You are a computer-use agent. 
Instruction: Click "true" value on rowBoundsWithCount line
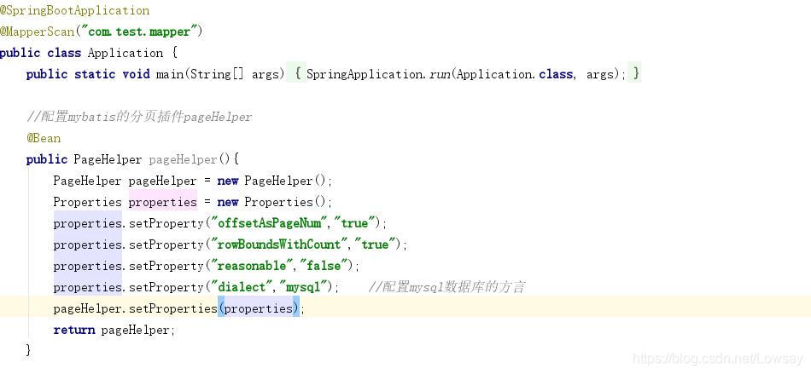(375, 245)
